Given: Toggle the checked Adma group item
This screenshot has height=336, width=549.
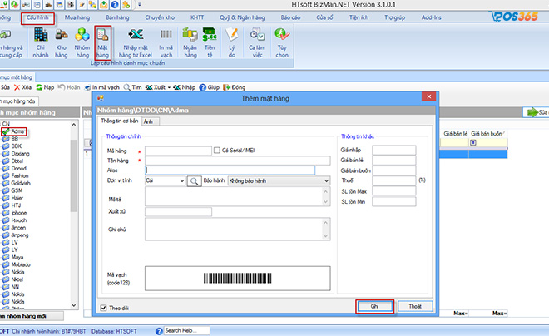Looking at the screenshot, I should pos(6,131).
